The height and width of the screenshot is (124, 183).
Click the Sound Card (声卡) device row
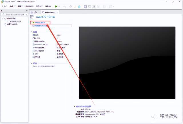(x=51, y=54)
